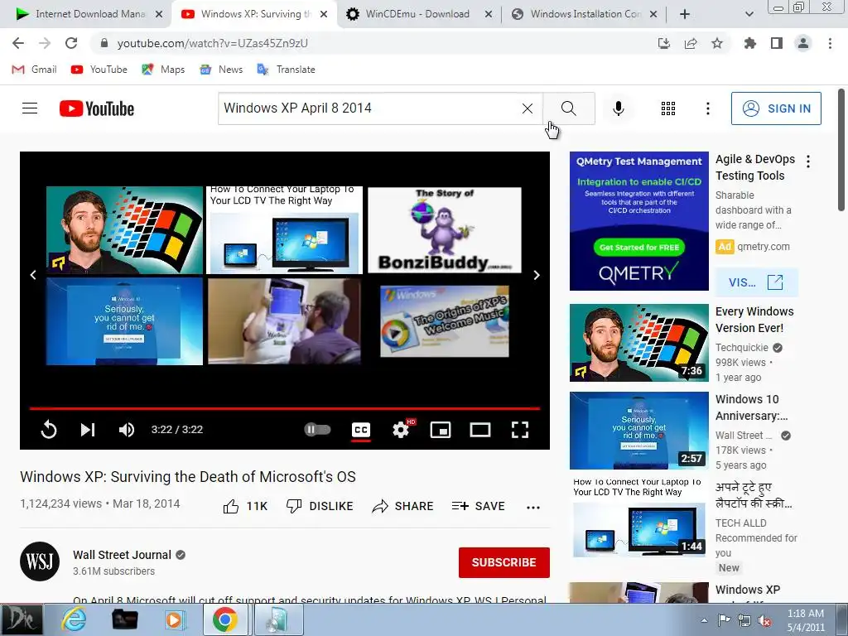Open BonziBuddy endscreen thumbnail
Screen dimensions: 848x636
point(445,230)
